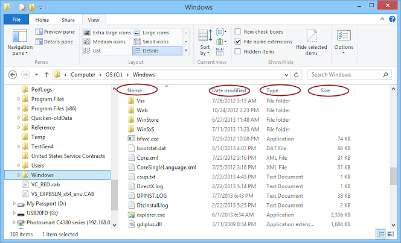This screenshot has height=243, width=401.
Task: Switch to the Share tab
Action: pyautogui.click(x=68, y=20)
